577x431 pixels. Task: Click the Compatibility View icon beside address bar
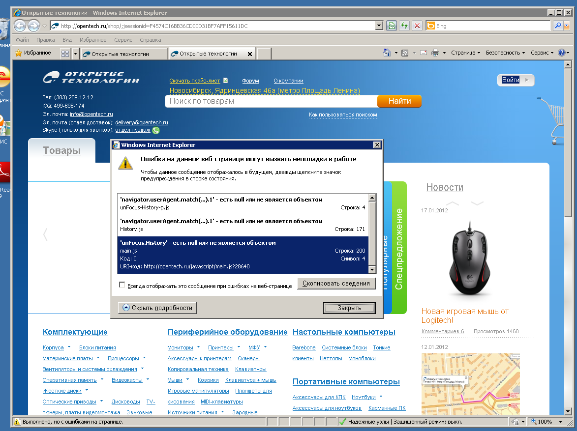[x=392, y=26]
